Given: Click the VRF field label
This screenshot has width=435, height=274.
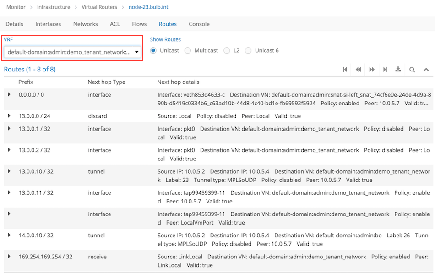Looking at the screenshot, I should coord(8,39).
